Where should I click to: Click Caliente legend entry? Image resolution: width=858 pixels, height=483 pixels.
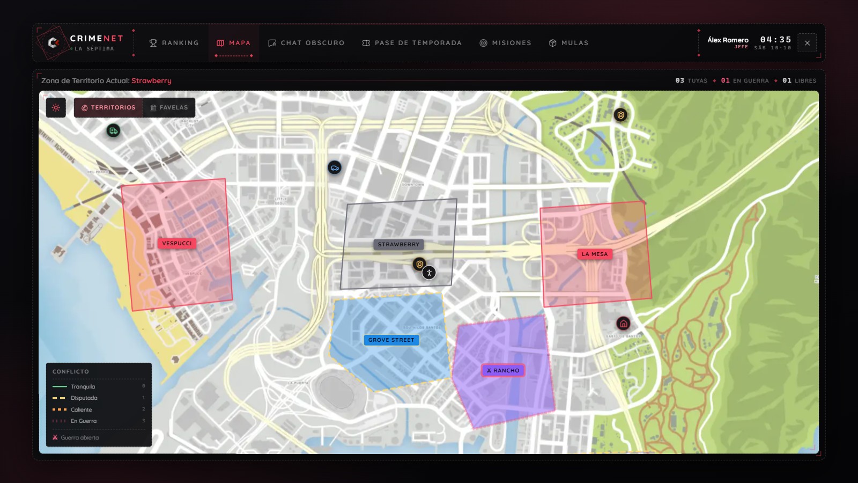(x=99, y=409)
